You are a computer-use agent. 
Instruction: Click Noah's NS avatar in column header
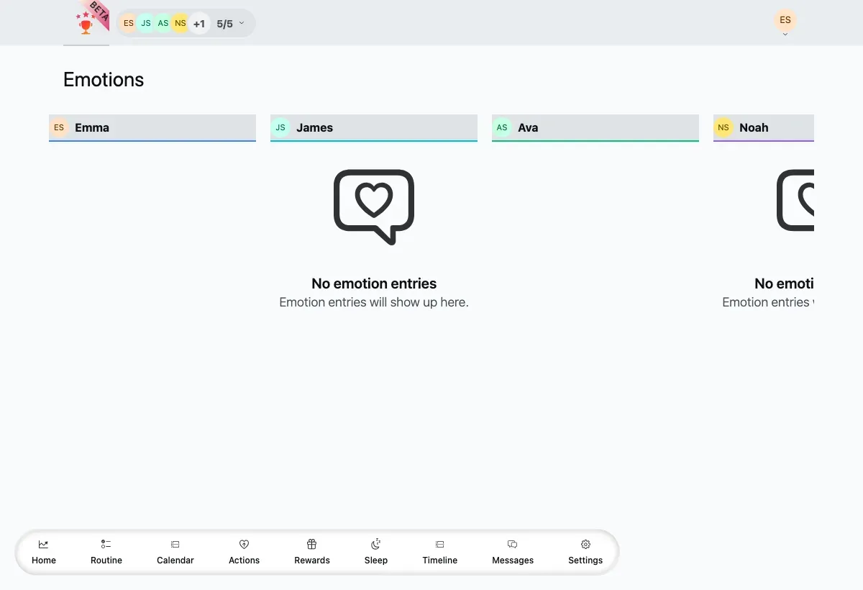pos(723,127)
